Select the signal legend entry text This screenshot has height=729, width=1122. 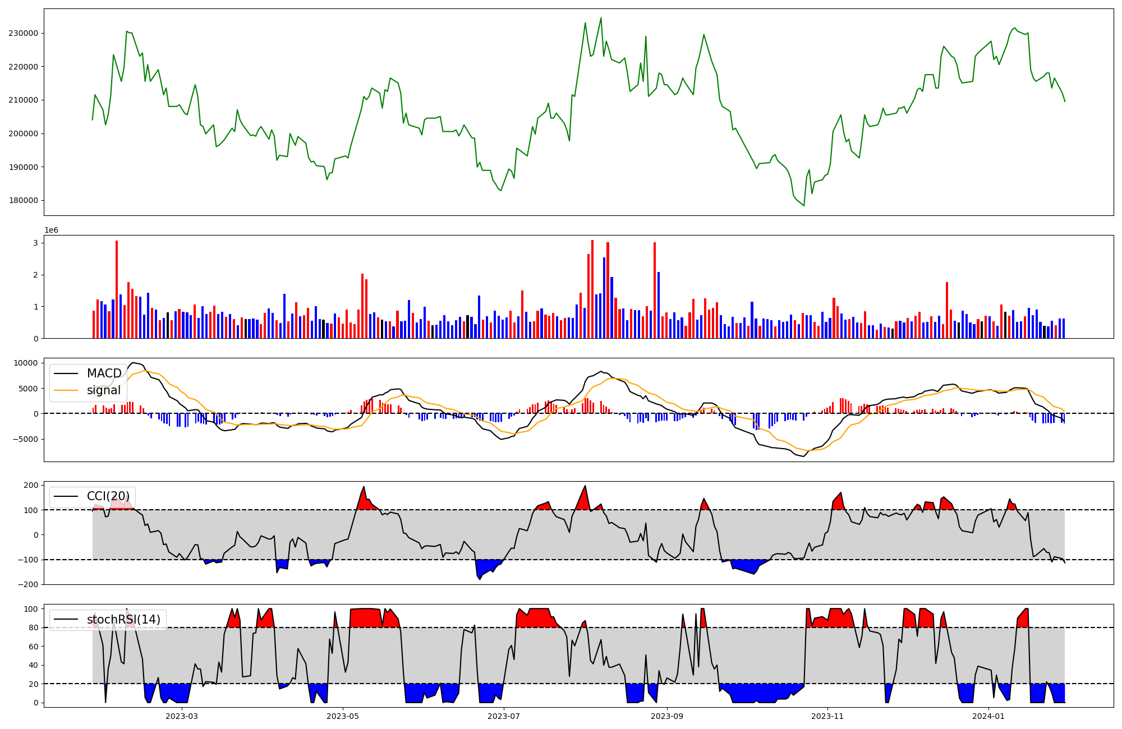(x=104, y=390)
